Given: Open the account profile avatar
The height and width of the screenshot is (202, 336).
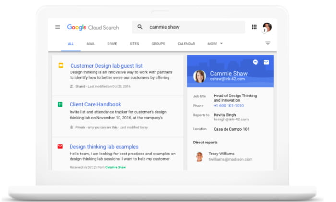Looking at the screenshot, I should click(267, 27).
